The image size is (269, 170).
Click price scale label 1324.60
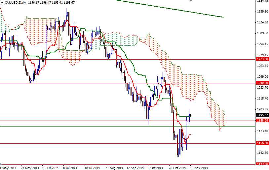[262, 22]
